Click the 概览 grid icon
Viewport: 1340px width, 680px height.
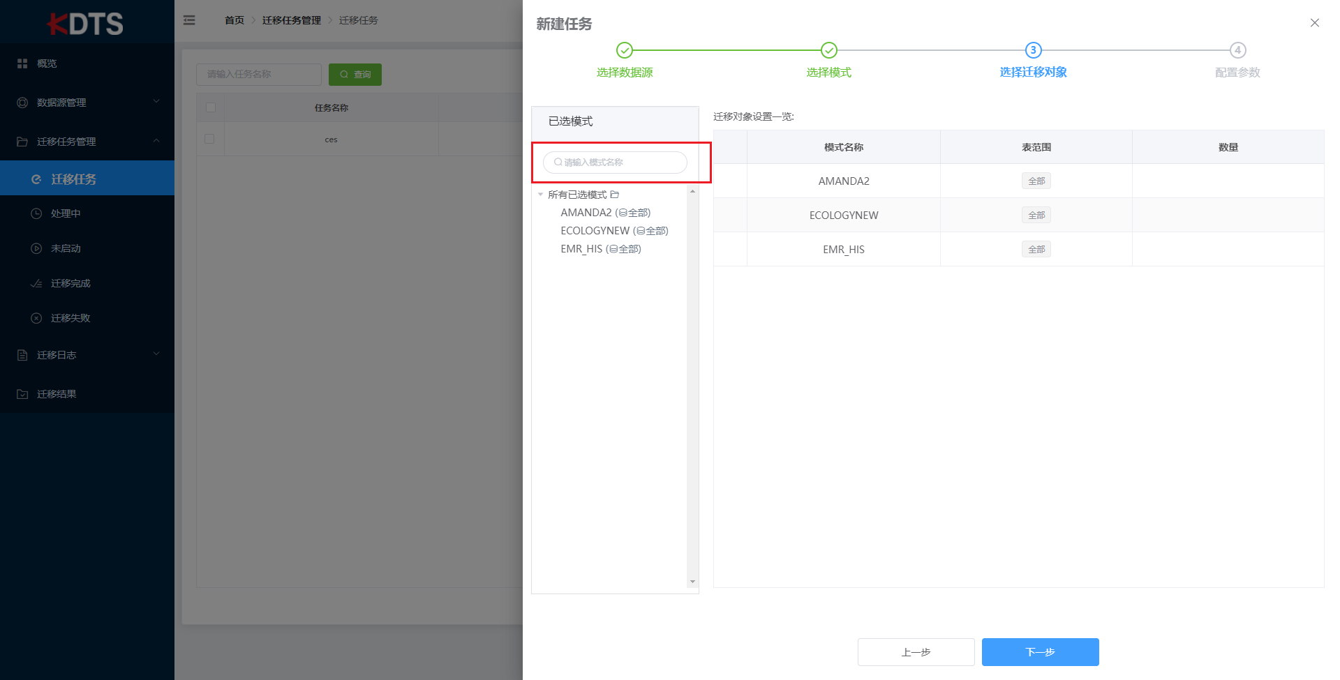click(x=22, y=63)
